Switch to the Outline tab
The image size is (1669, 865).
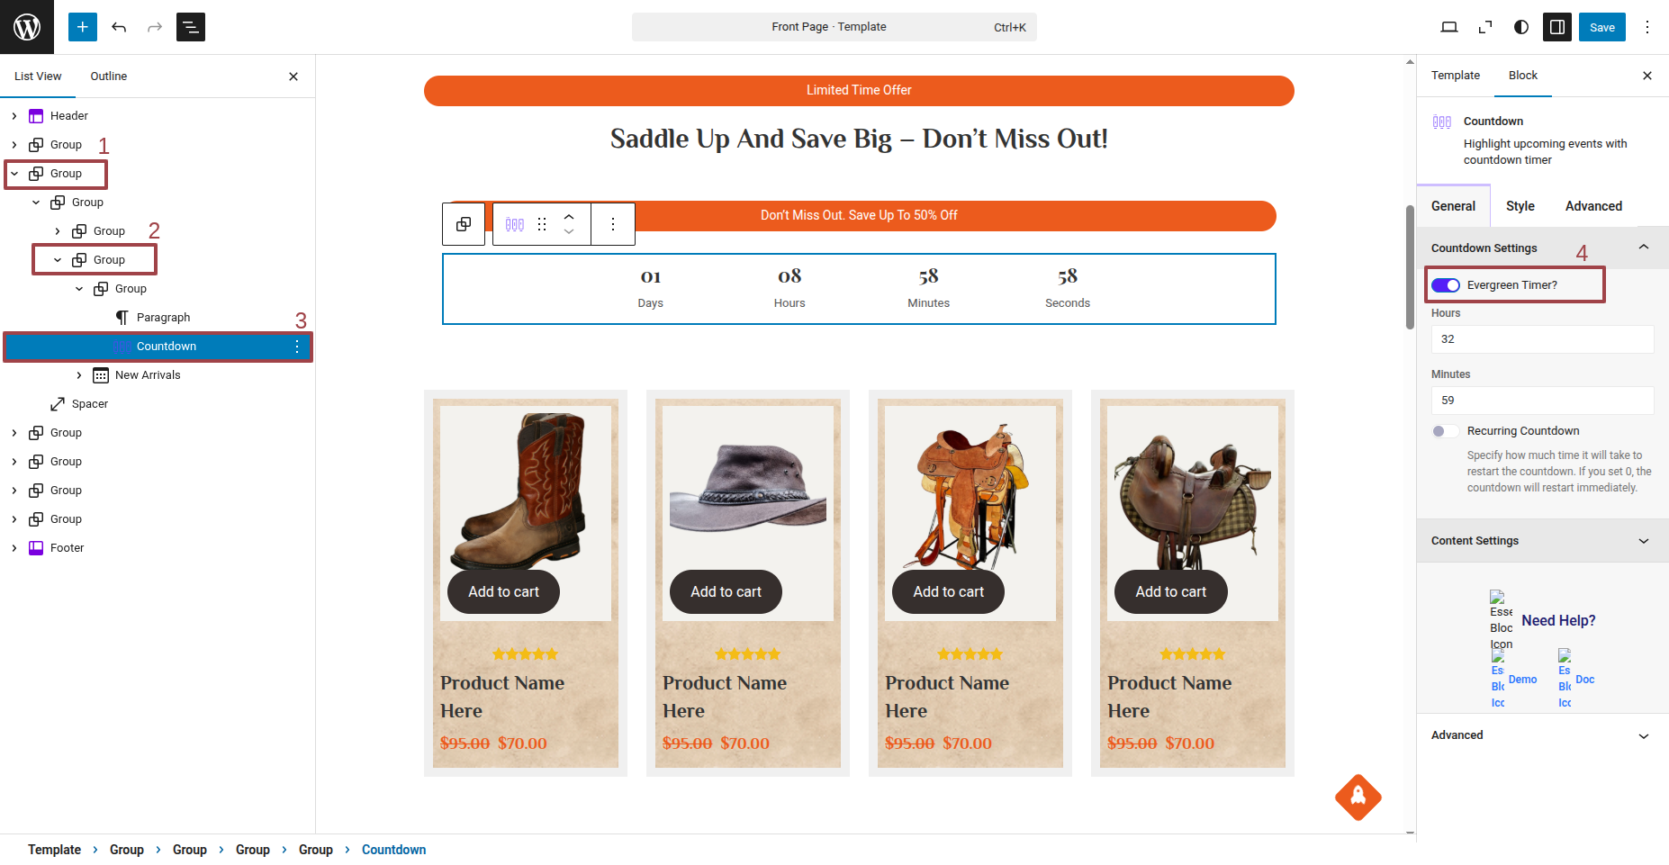tap(109, 77)
